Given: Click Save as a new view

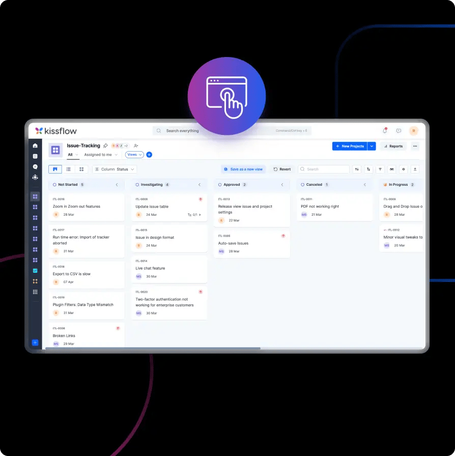Looking at the screenshot, I should pyautogui.click(x=243, y=169).
